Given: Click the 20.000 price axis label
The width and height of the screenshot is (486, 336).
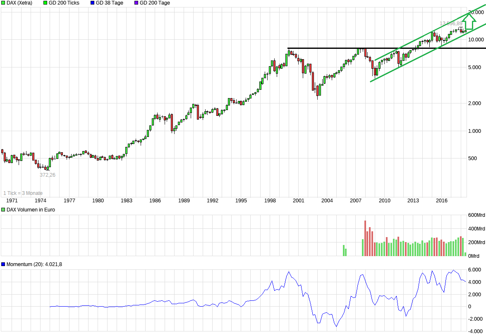Looking at the screenshot, I should coord(476,12).
